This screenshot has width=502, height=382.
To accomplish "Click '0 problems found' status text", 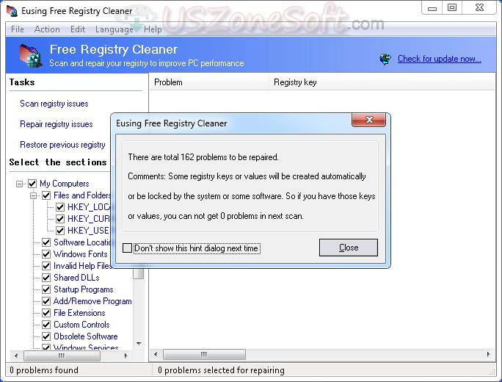I will [x=44, y=370].
